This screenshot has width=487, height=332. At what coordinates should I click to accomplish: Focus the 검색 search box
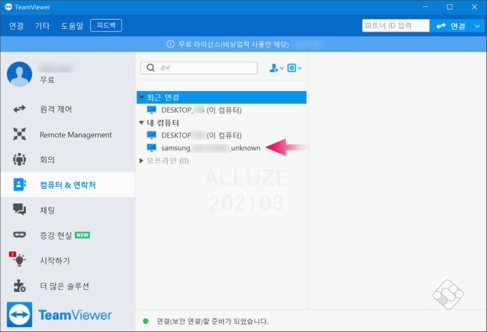point(199,68)
